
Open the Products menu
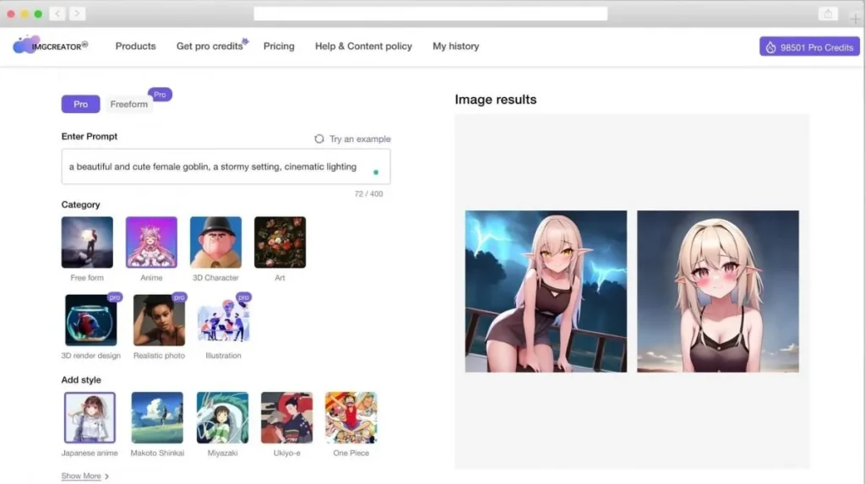(135, 46)
